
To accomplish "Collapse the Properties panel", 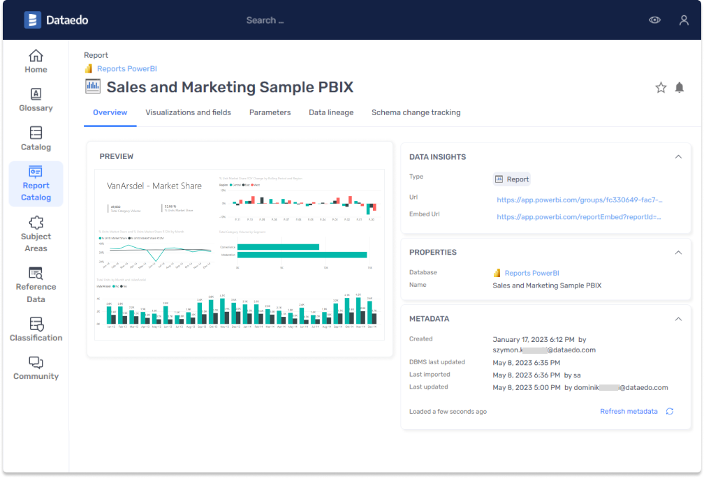I will [677, 252].
